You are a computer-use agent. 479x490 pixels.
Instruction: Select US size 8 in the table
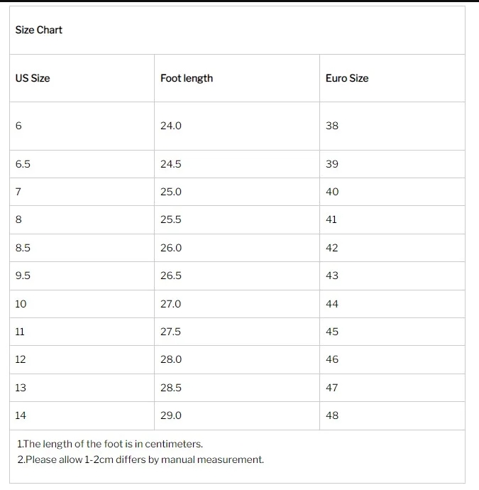82,219
